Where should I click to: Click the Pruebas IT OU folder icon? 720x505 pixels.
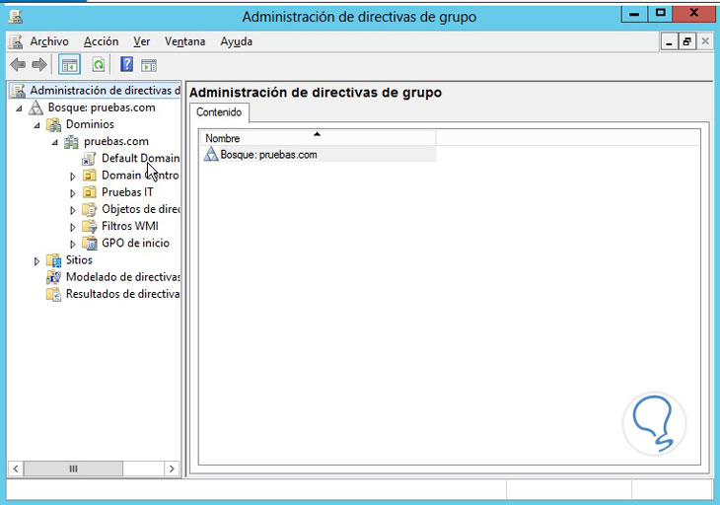[x=89, y=192]
